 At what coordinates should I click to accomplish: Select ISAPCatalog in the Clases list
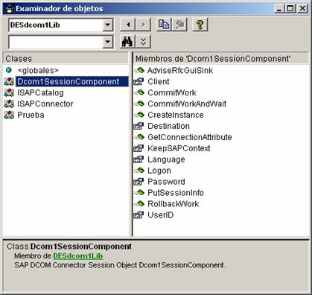point(40,92)
